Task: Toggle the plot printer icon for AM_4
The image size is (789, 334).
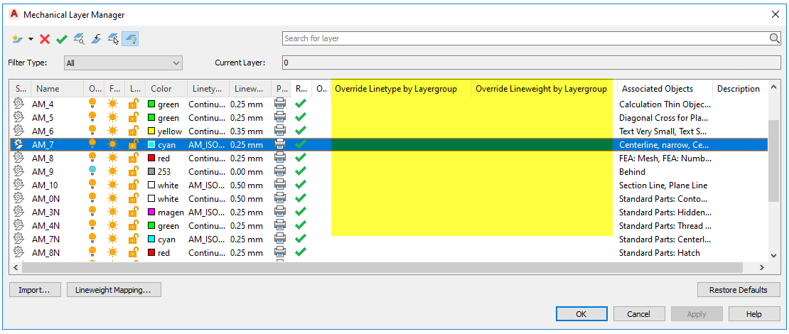Action: pos(280,104)
